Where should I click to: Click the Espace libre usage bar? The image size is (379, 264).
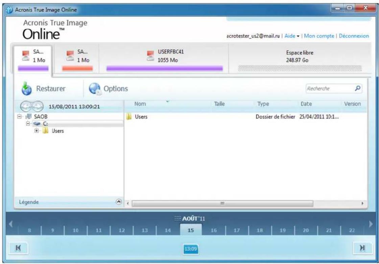coord(300,68)
